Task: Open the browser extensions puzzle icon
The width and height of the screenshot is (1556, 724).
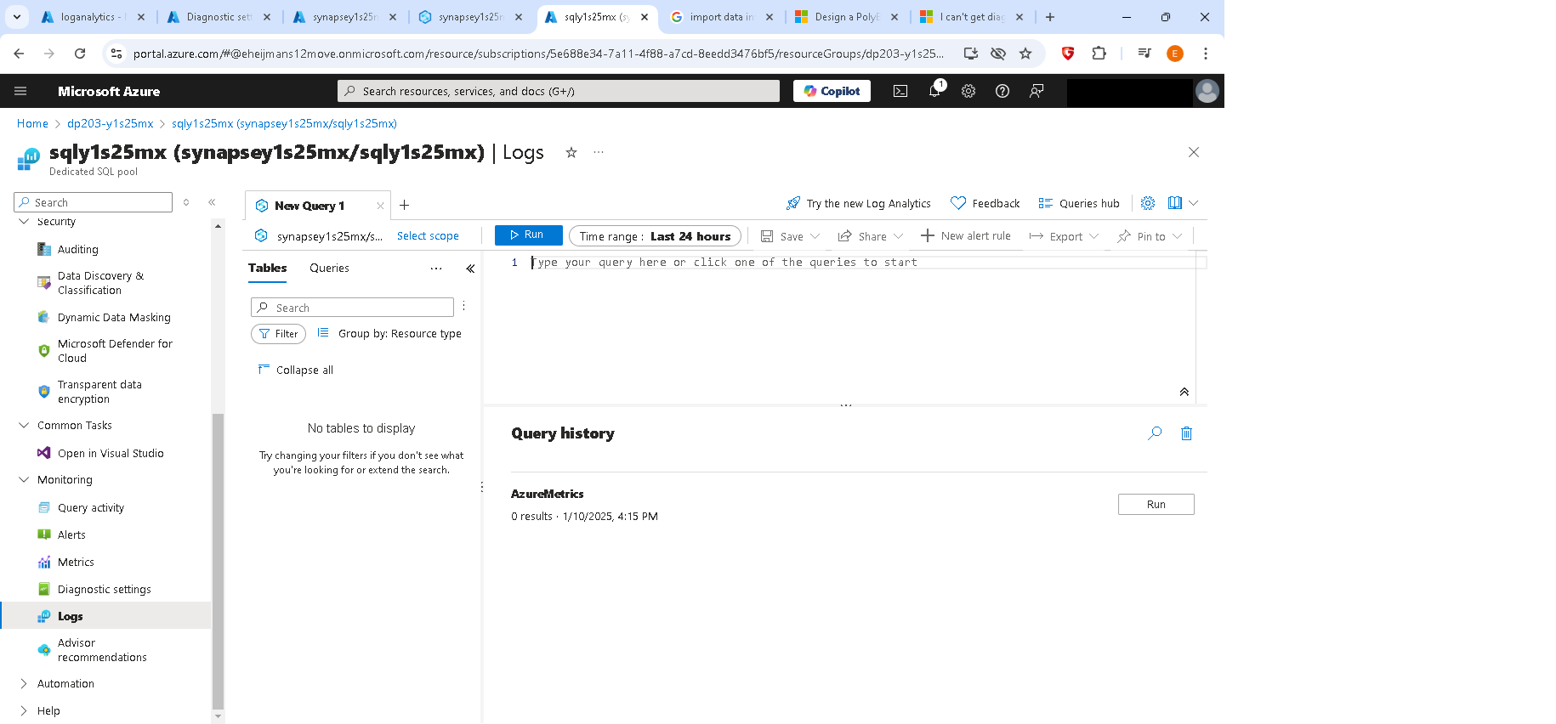Action: 1099,54
